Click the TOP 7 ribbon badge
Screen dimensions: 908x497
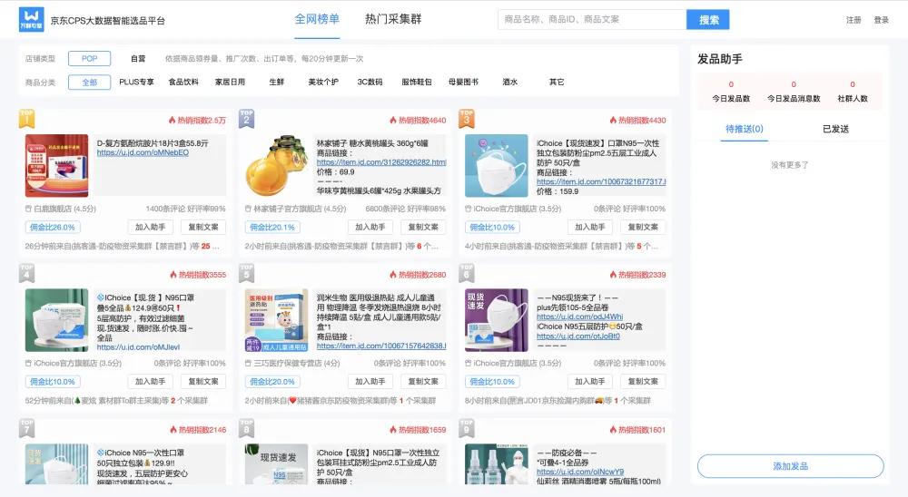[x=26, y=428]
